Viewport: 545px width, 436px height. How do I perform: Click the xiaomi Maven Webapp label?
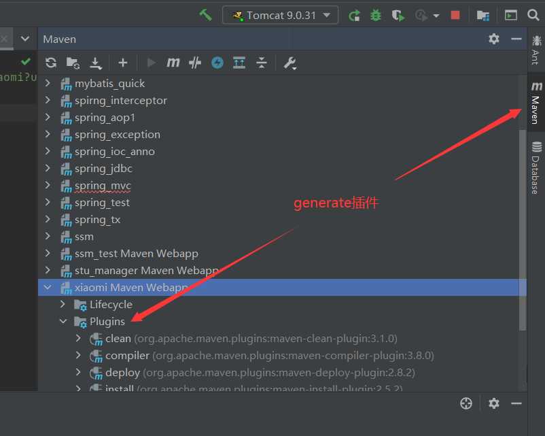point(130,288)
